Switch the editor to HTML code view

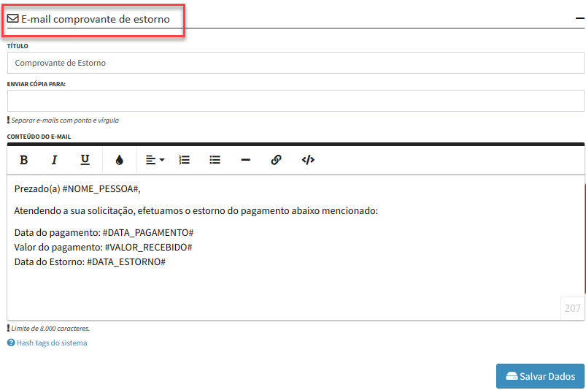pyautogui.click(x=308, y=160)
